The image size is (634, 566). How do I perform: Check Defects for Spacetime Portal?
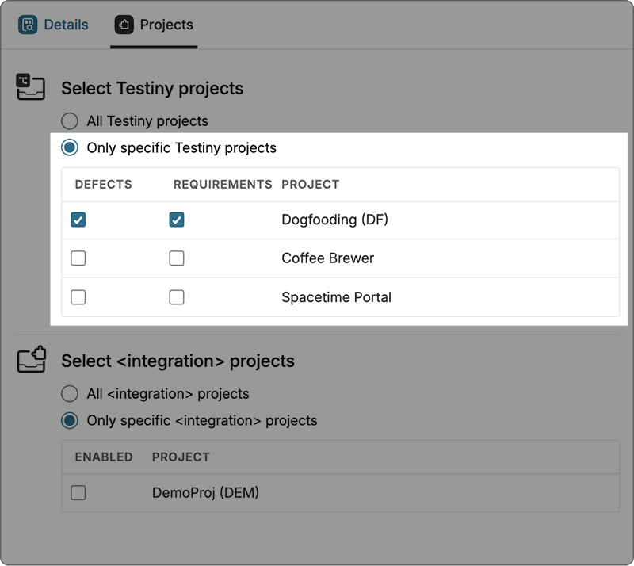click(x=78, y=297)
